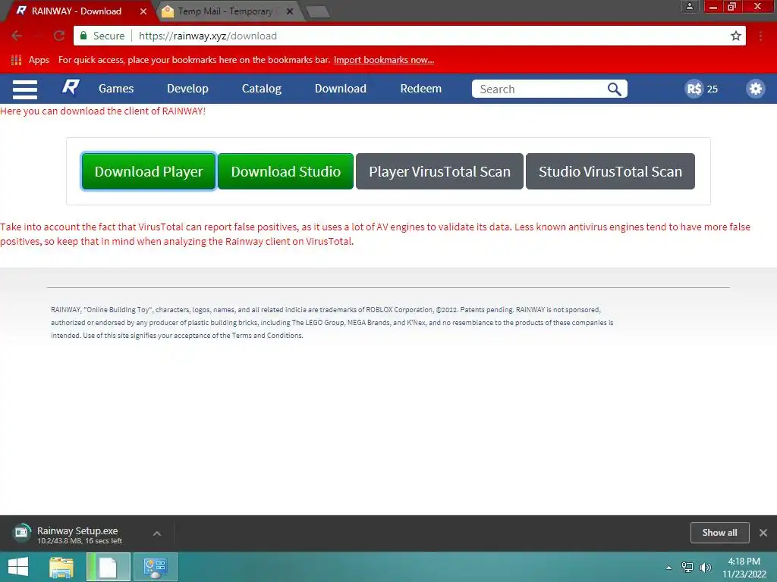This screenshot has height=582, width=777.
Task: Expand the download item options arrow
Action: pyautogui.click(x=157, y=533)
